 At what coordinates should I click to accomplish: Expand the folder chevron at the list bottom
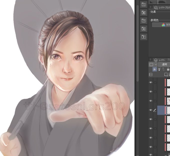[x=165, y=155]
